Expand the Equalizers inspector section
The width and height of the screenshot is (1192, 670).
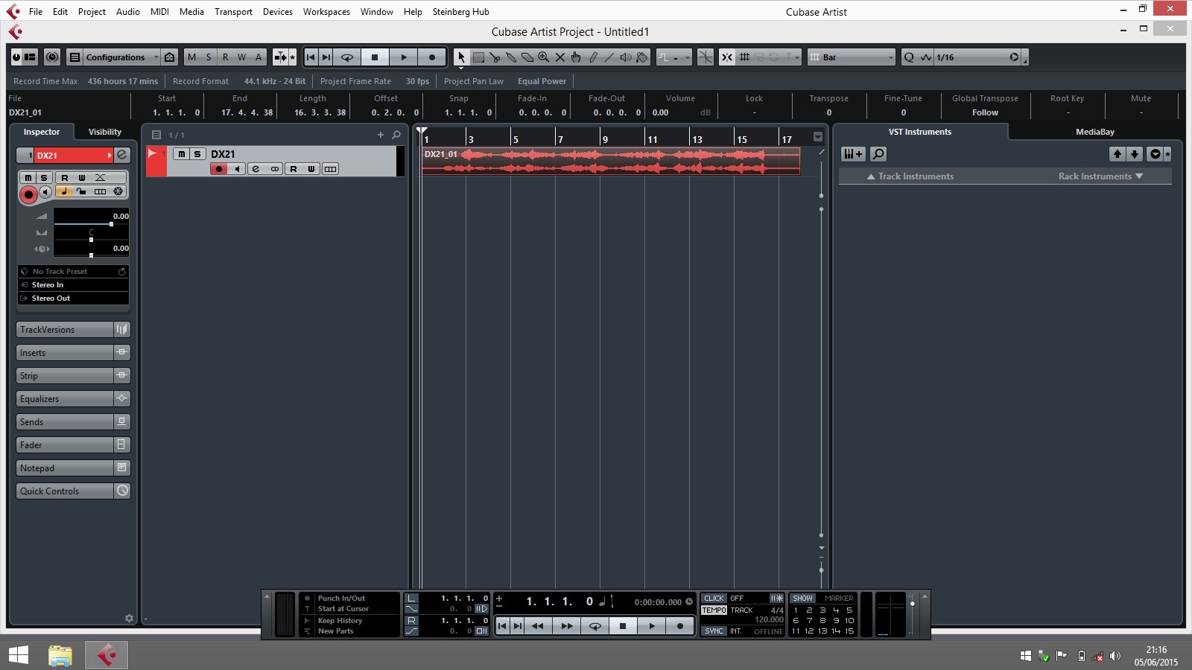pyautogui.click(x=73, y=399)
